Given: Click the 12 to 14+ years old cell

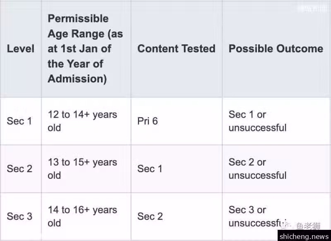Looking at the screenshot, I should tap(86, 121).
